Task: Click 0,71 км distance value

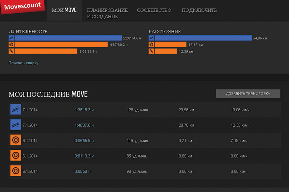Action: coord(185,141)
